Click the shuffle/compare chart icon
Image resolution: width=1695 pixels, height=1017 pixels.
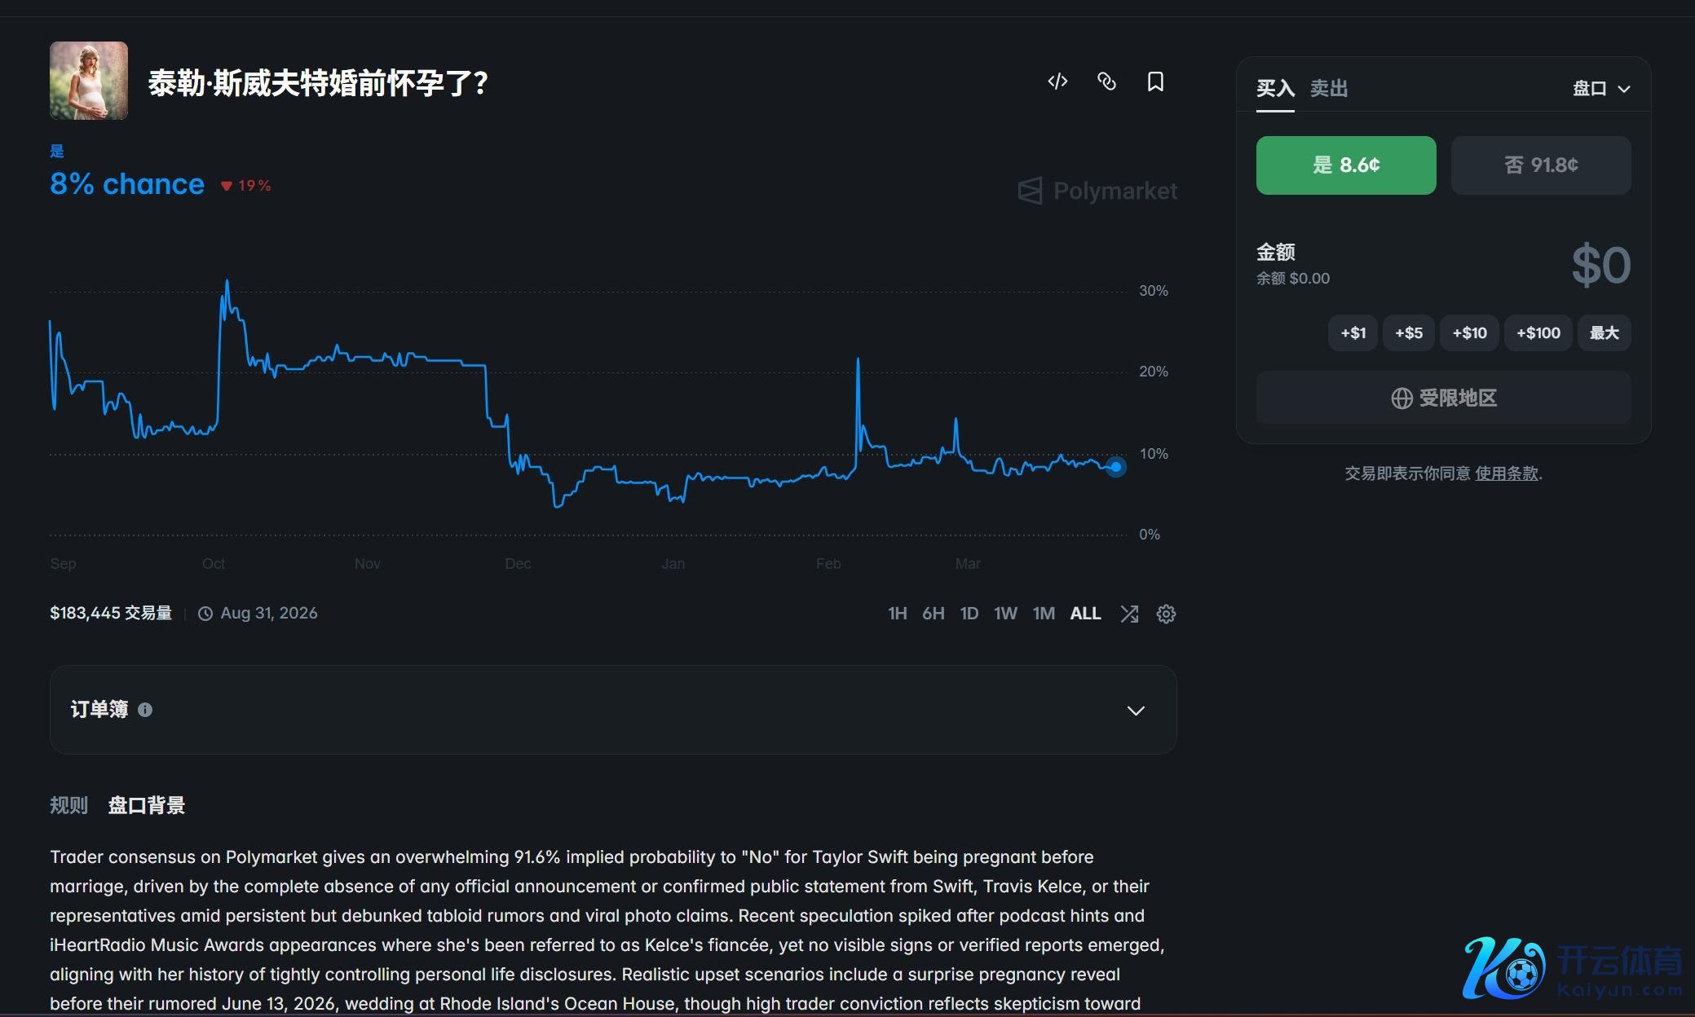click(x=1129, y=614)
